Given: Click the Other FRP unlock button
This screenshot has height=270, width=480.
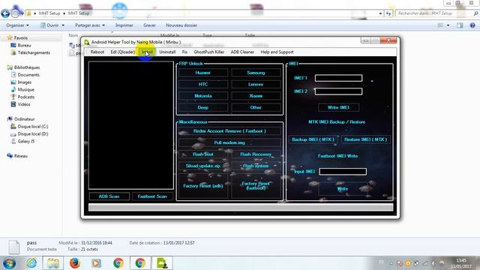Looking at the screenshot, I should point(256,108).
